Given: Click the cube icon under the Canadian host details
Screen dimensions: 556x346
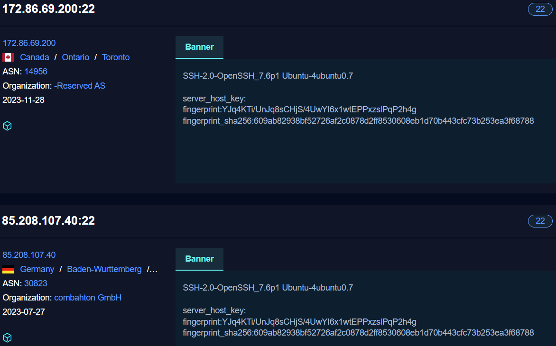Looking at the screenshot, I should [7, 126].
